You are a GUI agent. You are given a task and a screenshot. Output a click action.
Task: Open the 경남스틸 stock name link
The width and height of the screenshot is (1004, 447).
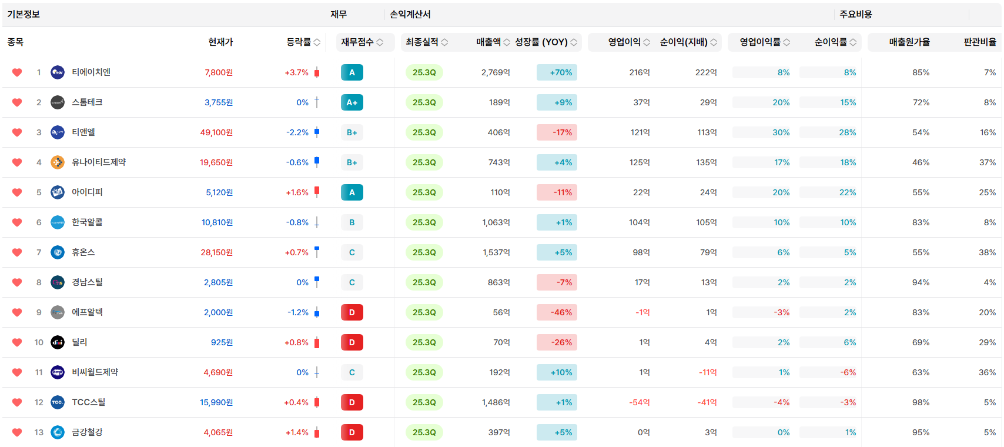coord(87,282)
